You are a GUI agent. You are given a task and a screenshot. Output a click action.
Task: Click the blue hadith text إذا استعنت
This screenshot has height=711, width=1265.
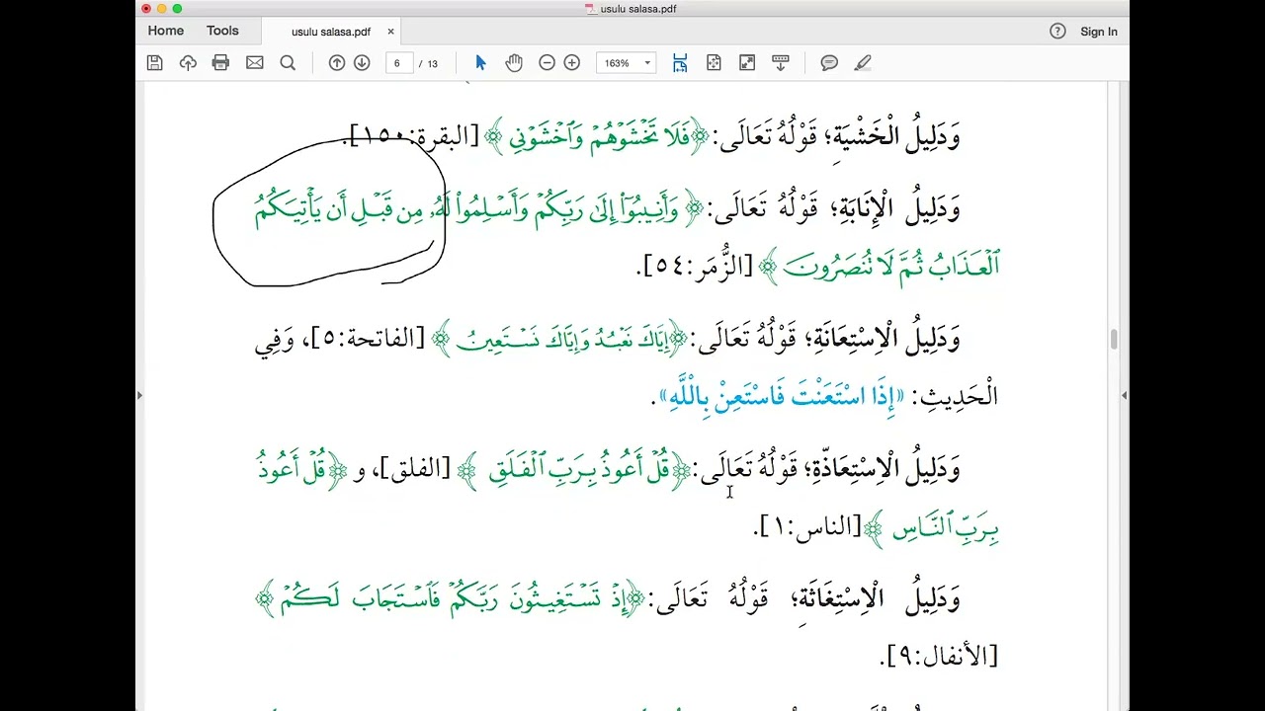pyautogui.click(x=783, y=397)
